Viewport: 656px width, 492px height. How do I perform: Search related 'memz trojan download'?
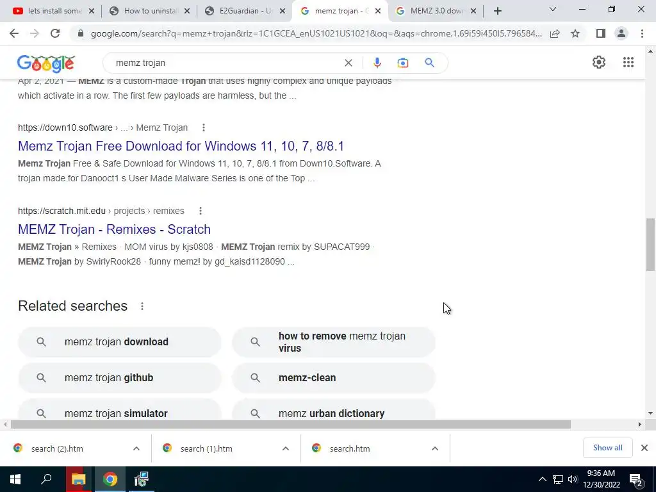coord(119,342)
